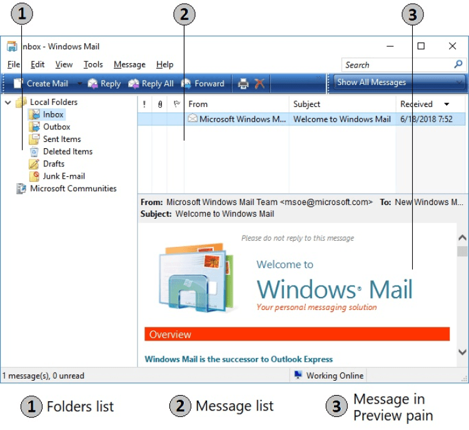
Task: Open the Deleted Items folder
Action: (68, 151)
